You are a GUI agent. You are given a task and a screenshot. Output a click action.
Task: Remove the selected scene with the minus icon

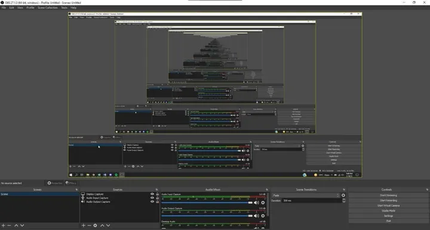click(x=9, y=225)
